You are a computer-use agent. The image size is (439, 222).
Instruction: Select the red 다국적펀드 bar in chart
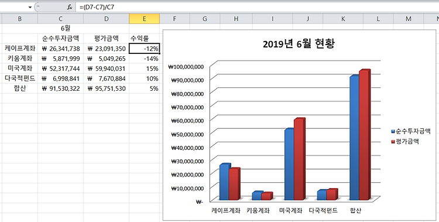(331, 194)
